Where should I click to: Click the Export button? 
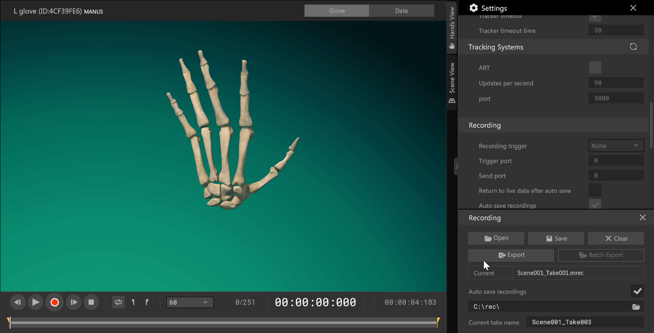tap(511, 255)
